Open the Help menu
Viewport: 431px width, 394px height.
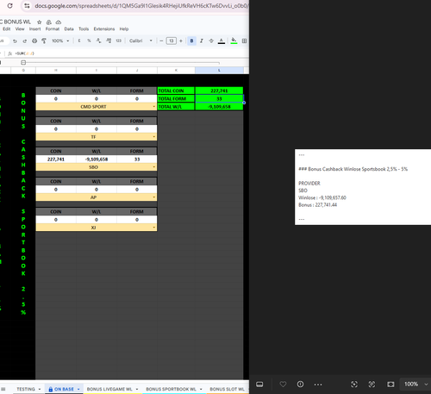(124, 29)
